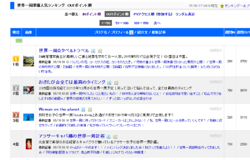The width and height of the screenshot is (250, 160).
Task: Switch to ランダム表示
Action: click(x=185, y=14)
